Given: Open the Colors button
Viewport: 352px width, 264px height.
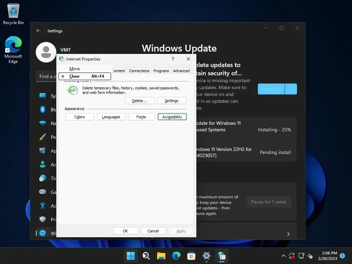Looking at the screenshot, I should click(80, 117).
